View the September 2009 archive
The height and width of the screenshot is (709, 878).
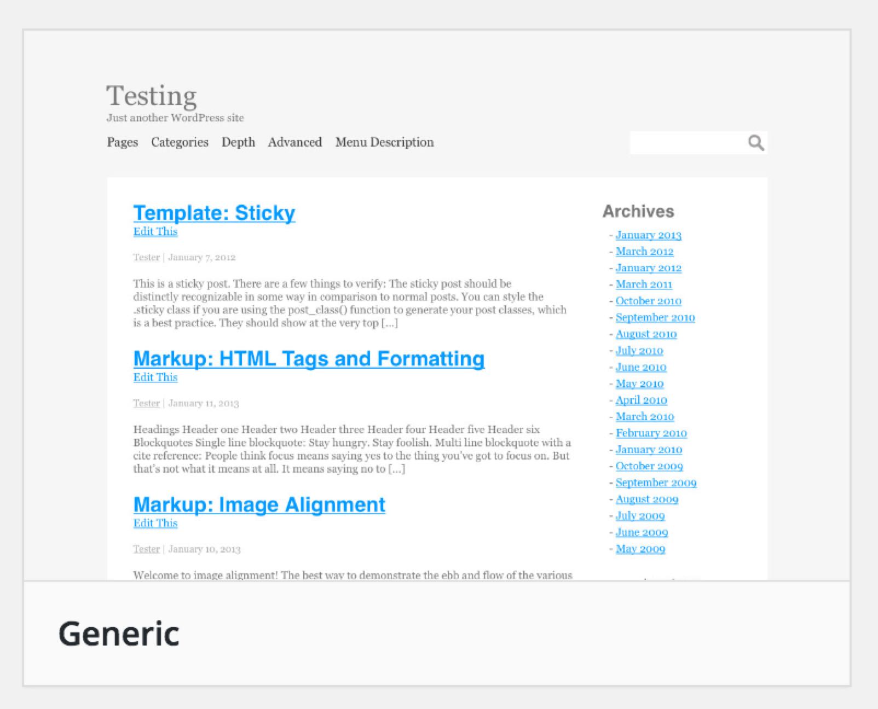pos(656,483)
